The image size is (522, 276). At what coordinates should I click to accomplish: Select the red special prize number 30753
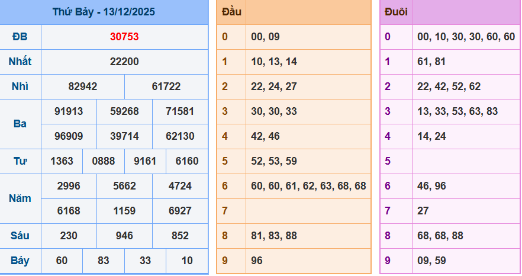(124, 37)
